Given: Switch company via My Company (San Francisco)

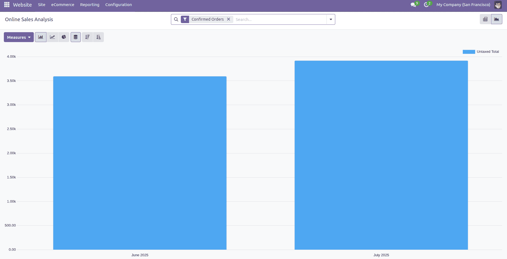Looking at the screenshot, I should pyautogui.click(x=463, y=5).
